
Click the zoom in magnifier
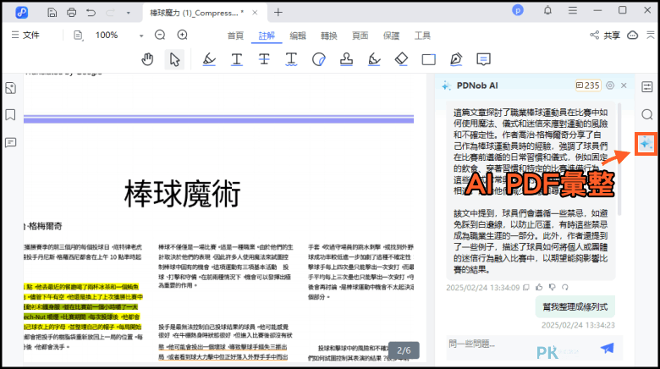tap(182, 35)
